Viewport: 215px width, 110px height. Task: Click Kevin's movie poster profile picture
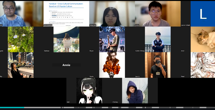[x=112, y=65]
